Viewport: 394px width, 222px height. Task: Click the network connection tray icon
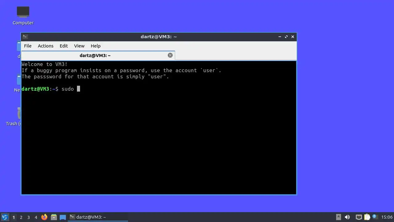359,217
